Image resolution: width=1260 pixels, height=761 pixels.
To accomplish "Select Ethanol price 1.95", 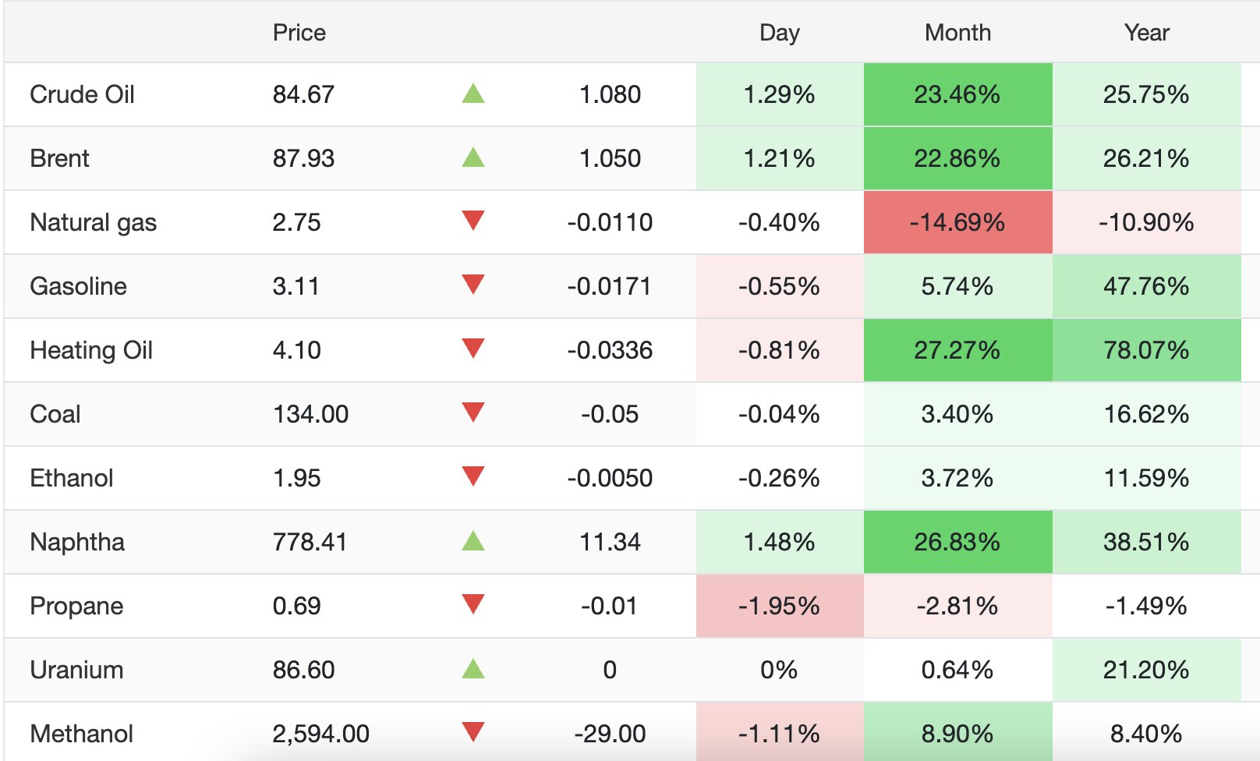I will [296, 478].
